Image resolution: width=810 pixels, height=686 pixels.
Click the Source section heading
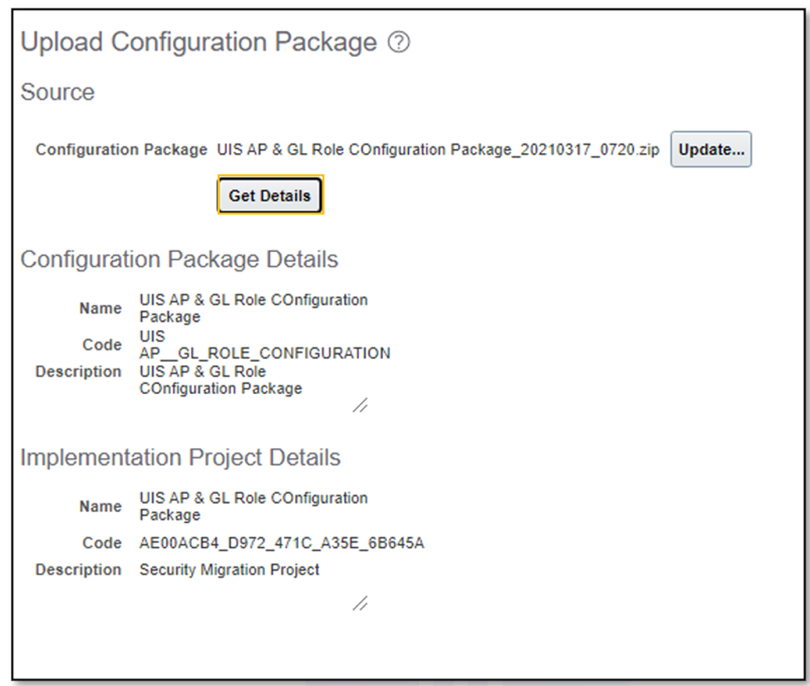[x=57, y=92]
